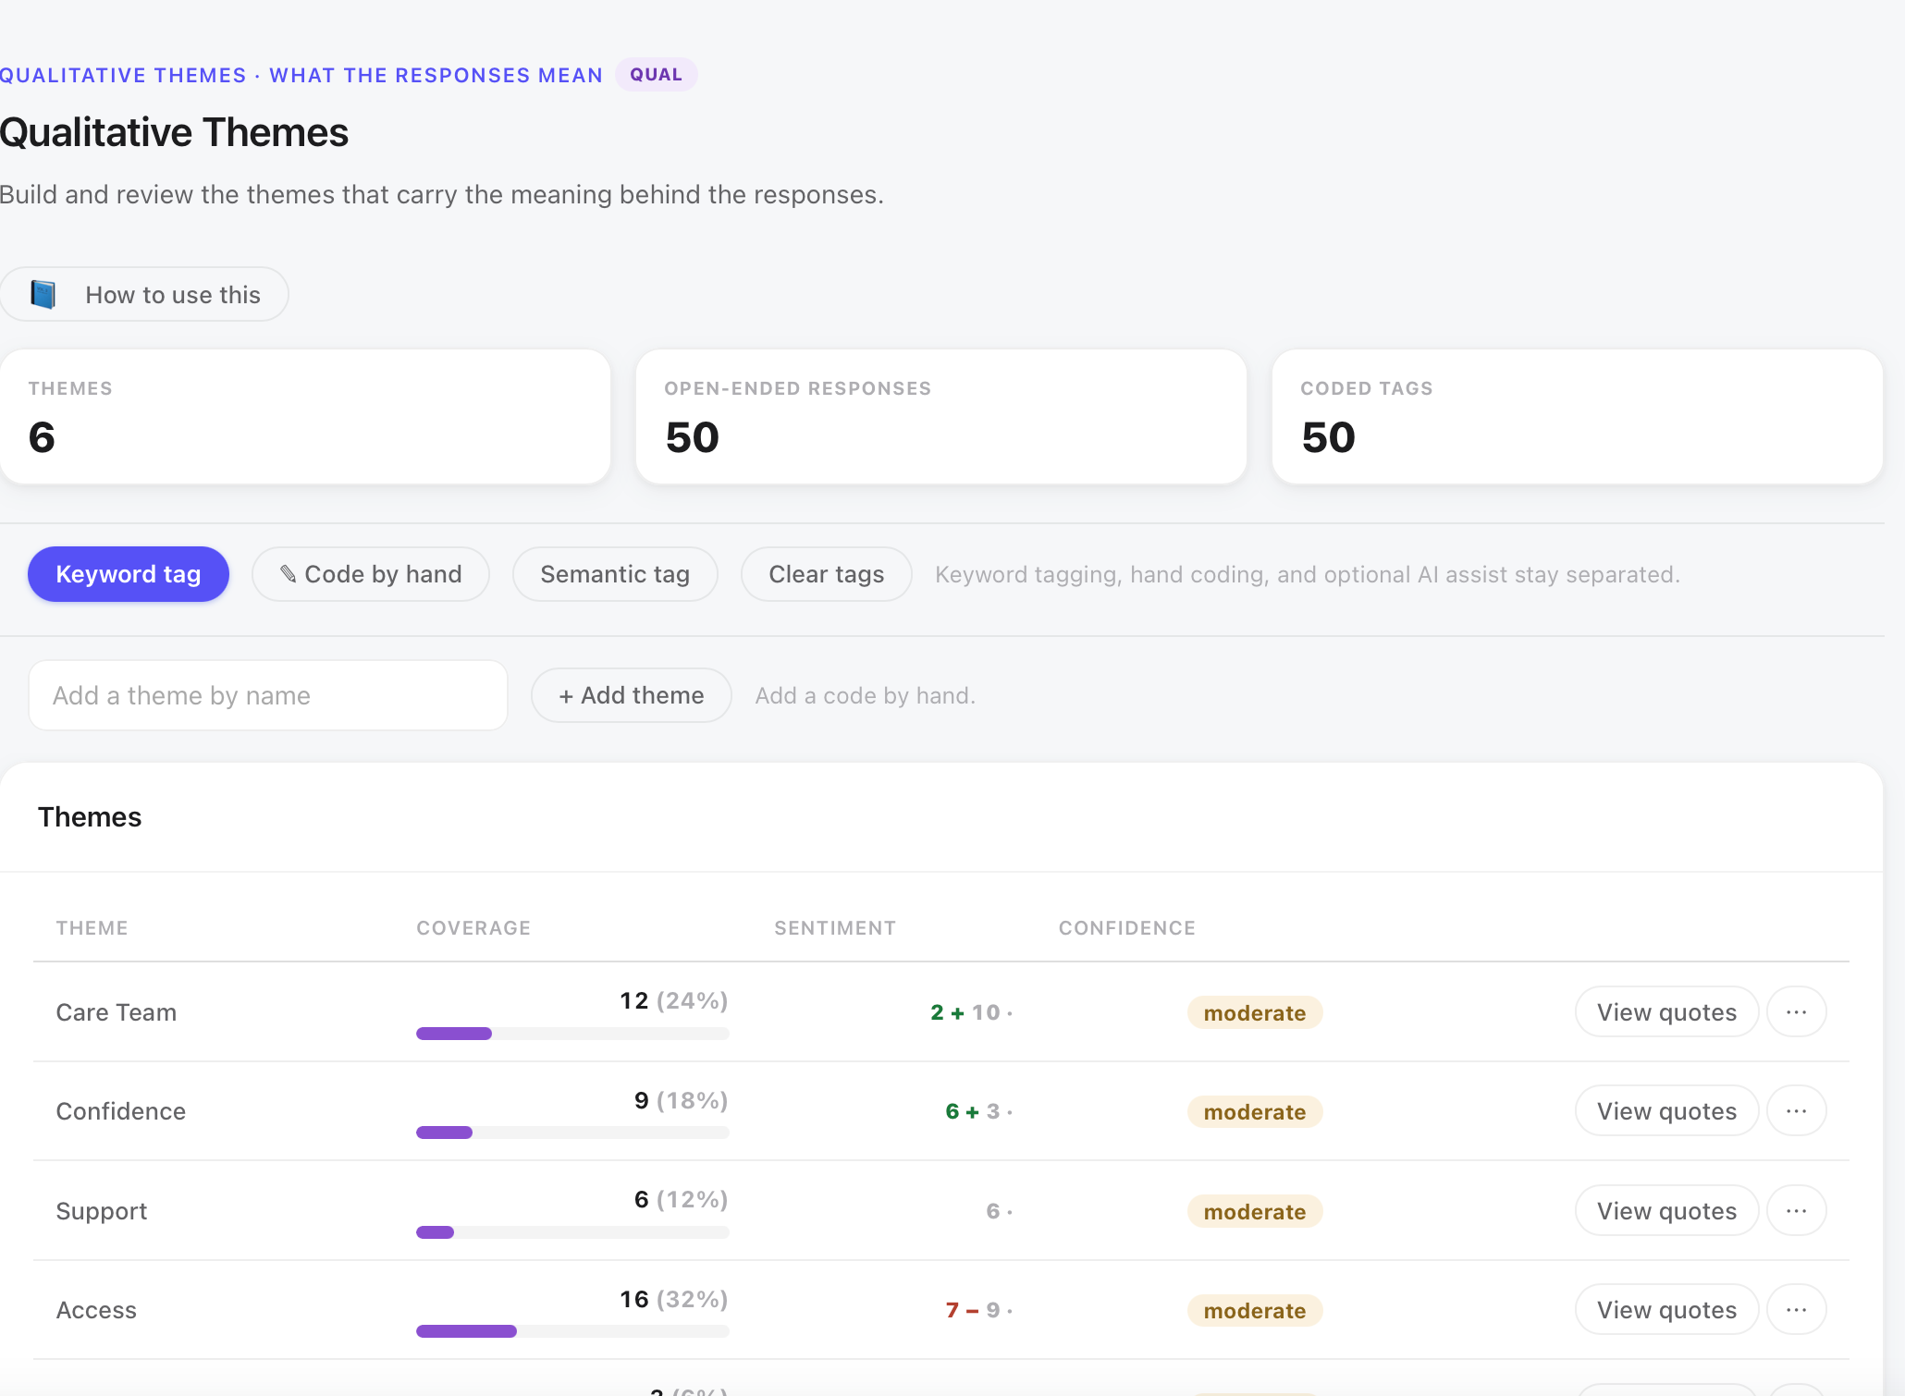The height and width of the screenshot is (1396, 1905).
Task: Click the Care Team coverage bar
Action: [x=572, y=1034]
